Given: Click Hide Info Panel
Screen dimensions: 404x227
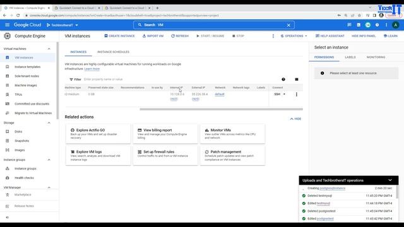Looking at the screenshot, I should [364, 36].
